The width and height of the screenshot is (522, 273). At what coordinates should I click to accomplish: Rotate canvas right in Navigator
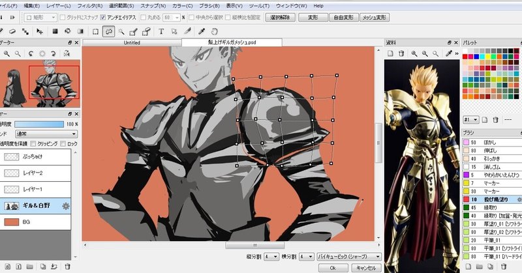(x=54, y=53)
